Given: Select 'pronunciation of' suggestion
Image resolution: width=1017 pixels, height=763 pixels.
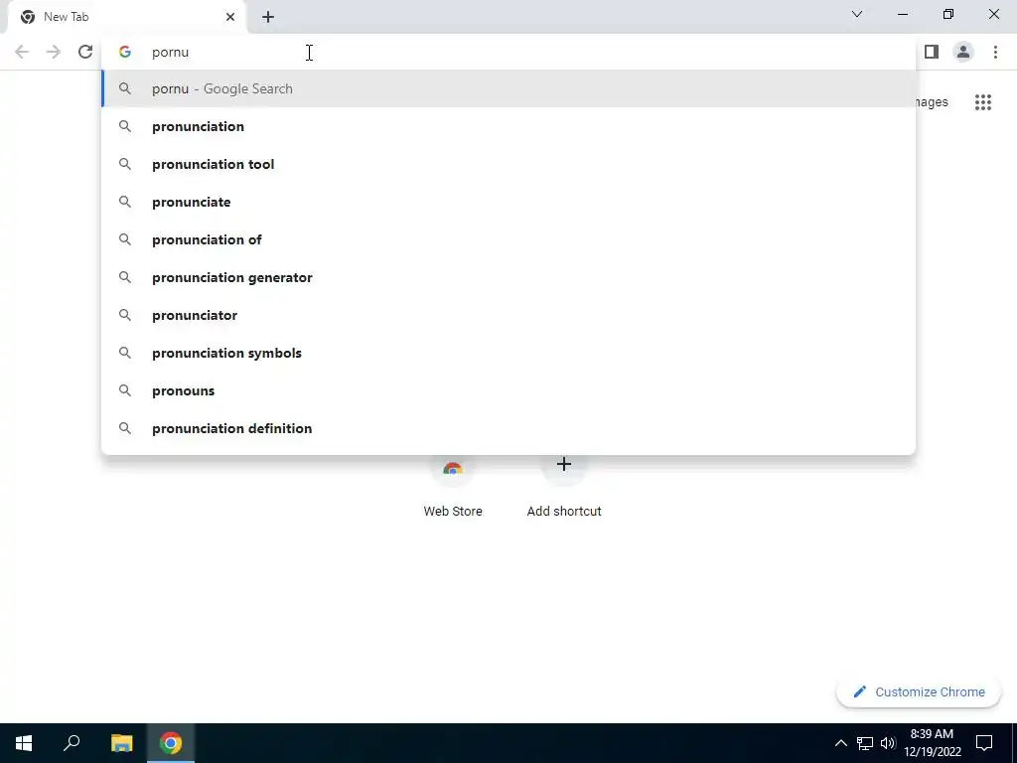Looking at the screenshot, I should [x=508, y=239].
